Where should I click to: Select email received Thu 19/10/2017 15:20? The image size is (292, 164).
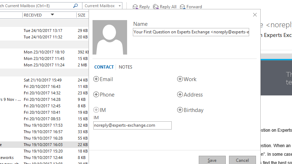coord(44,151)
